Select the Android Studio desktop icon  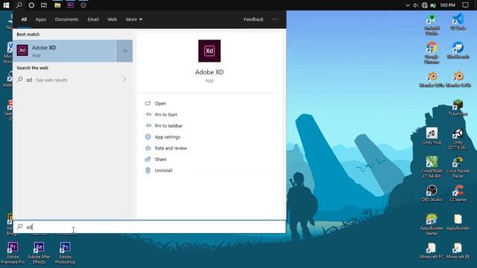tap(432, 25)
